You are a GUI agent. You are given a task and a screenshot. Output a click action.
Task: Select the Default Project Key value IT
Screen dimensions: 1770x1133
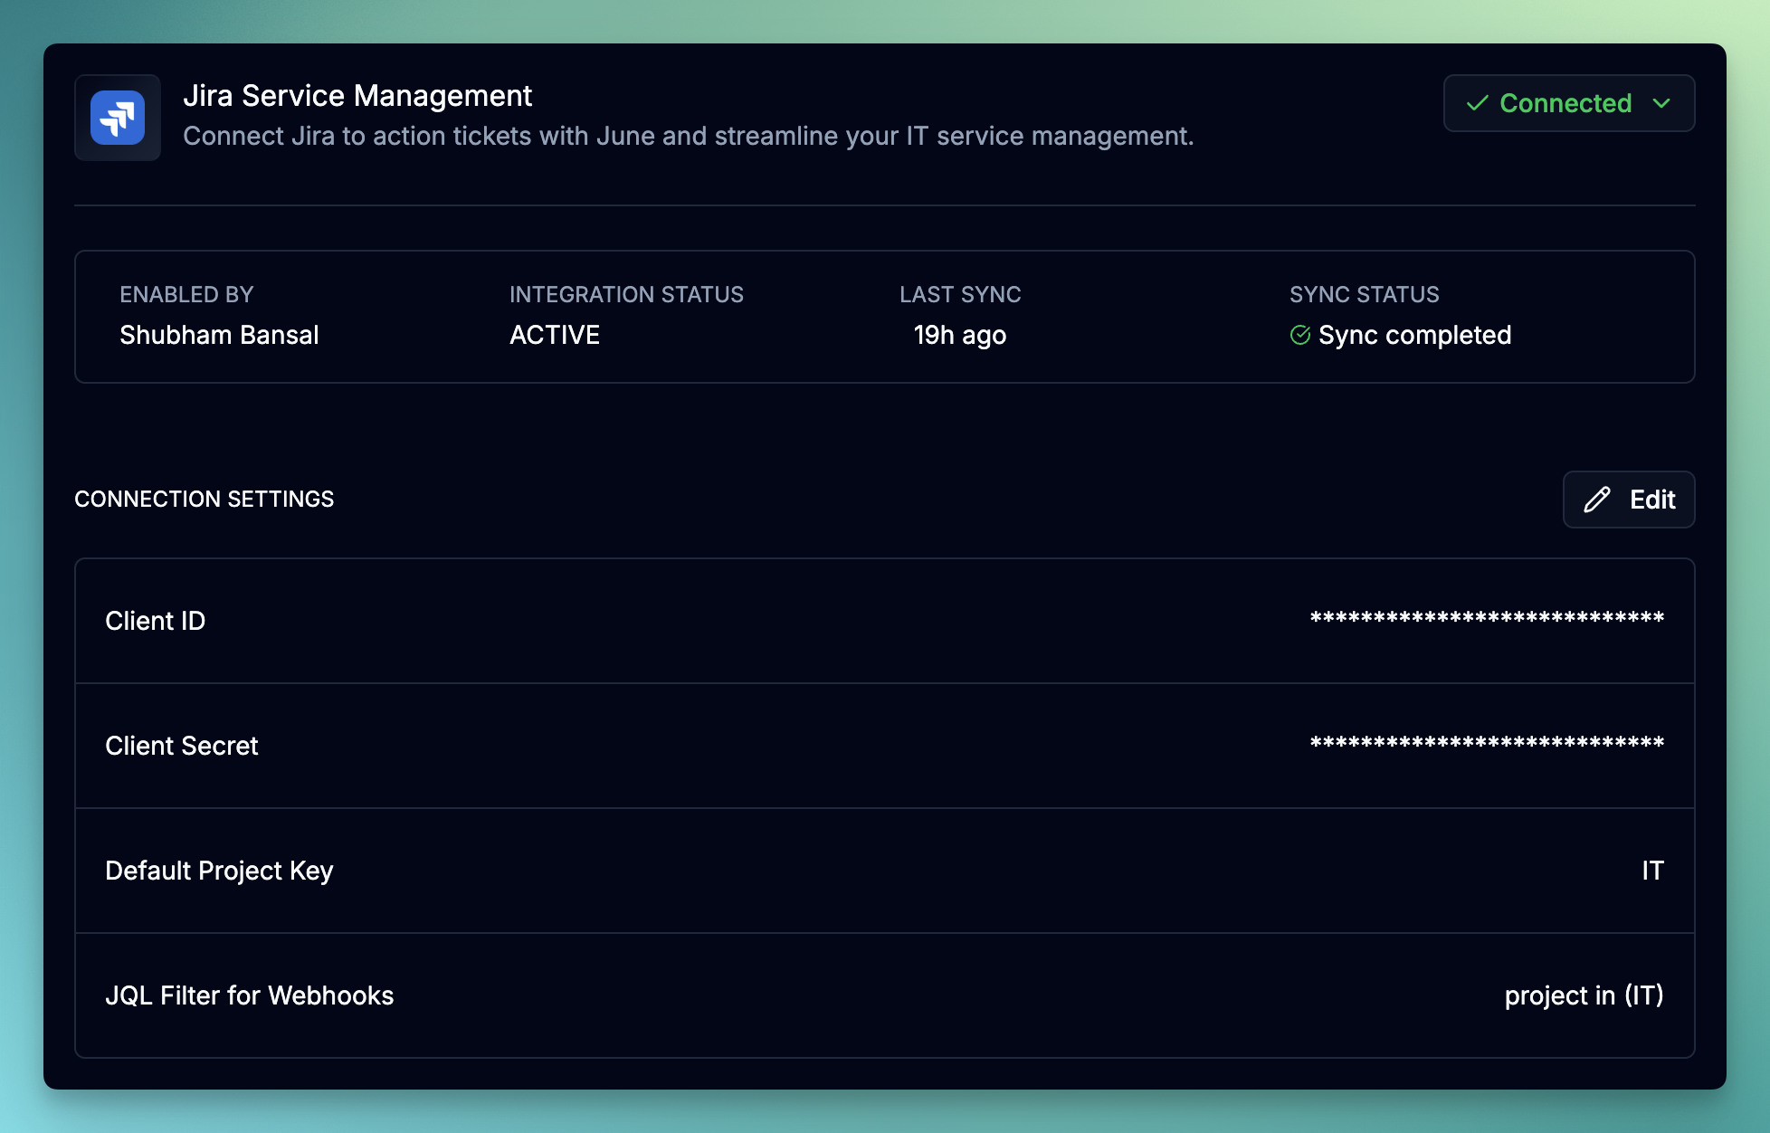[x=1652, y=871]
